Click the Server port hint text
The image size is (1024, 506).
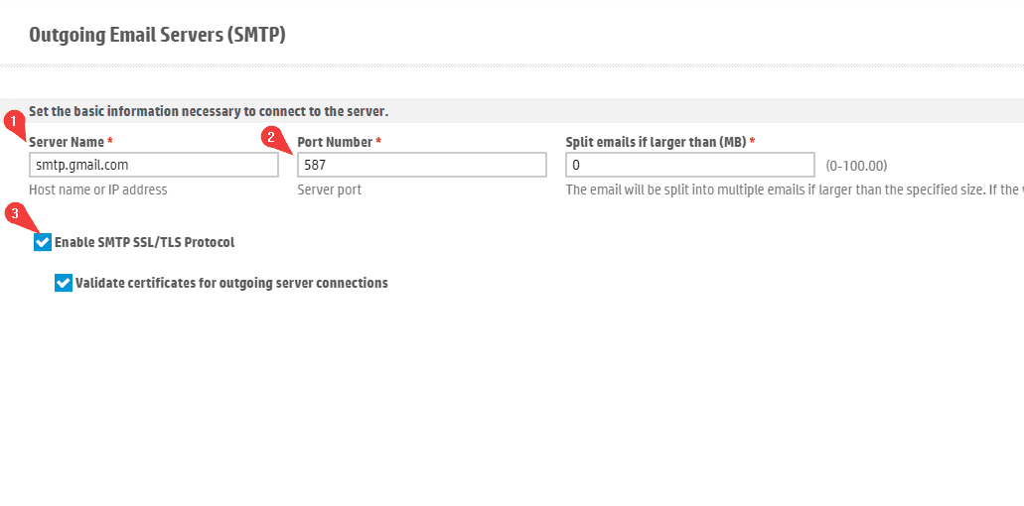click(330, 190)
